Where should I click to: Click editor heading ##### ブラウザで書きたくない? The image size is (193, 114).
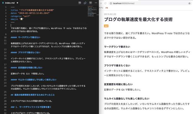(25, 52)
